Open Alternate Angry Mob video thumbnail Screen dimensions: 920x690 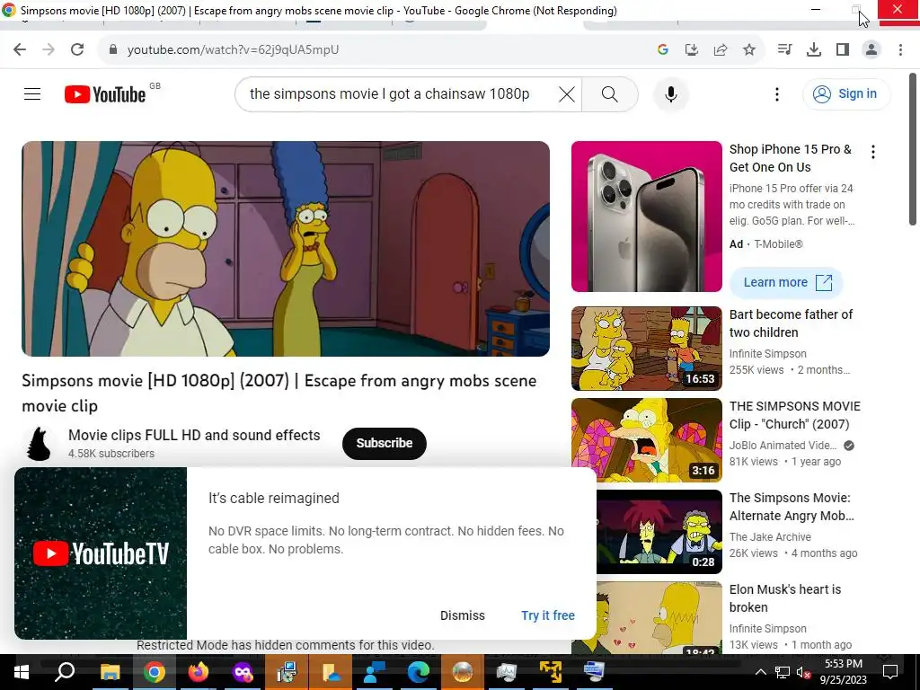click(x=659, y=531)
